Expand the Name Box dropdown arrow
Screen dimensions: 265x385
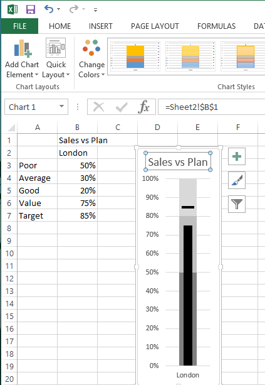coord(62,107)
